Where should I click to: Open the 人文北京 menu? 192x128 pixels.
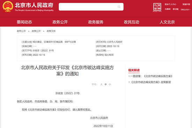point(167,22)
